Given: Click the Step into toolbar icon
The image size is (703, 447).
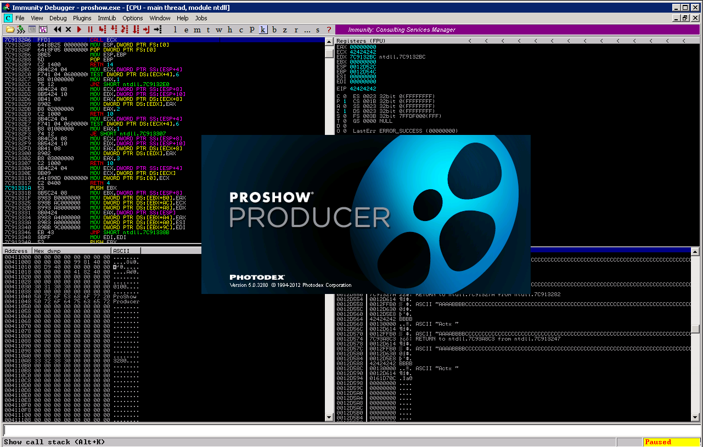Looking at the screenshot, I should pos(103,30).
